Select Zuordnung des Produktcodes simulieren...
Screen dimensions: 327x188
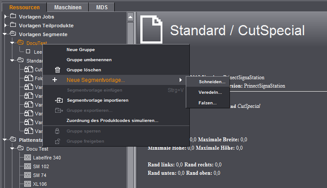tap(112, 120)
